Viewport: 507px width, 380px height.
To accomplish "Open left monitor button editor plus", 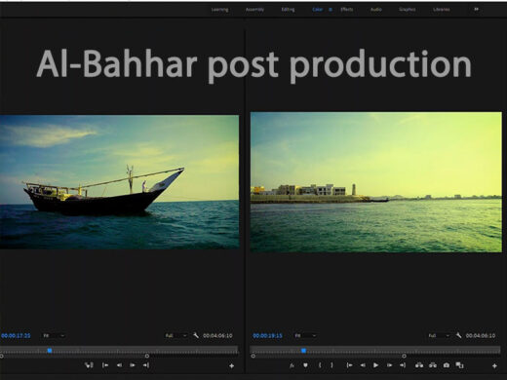I will [x=231, y=366].
